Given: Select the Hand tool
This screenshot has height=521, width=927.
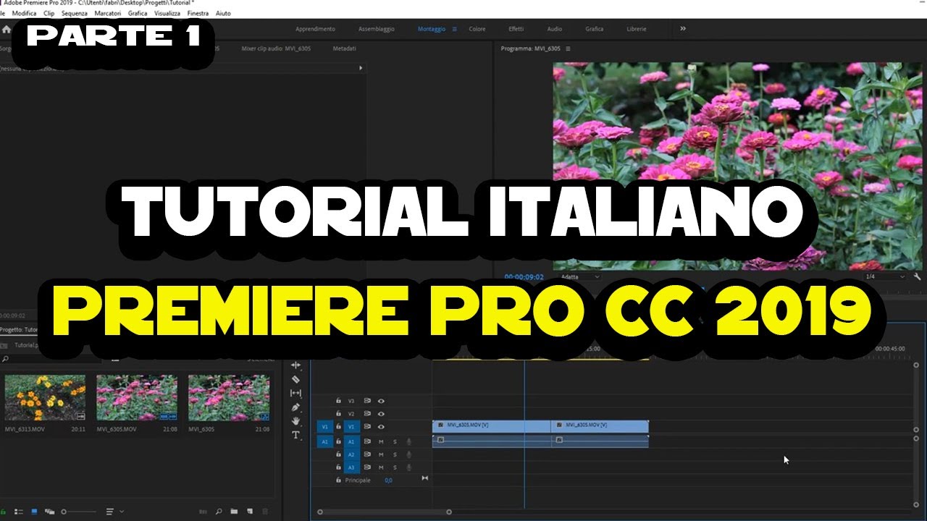Looking at the screenshot, I should (295, 421).
